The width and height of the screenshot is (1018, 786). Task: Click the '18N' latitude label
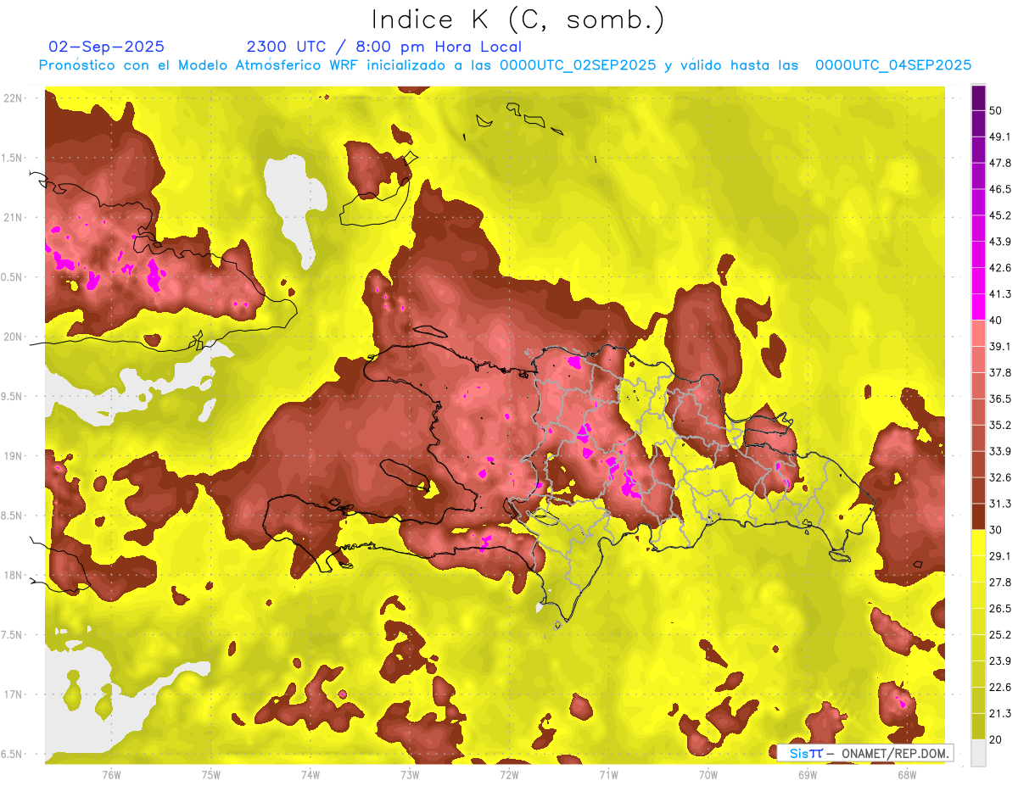(14, 575)
